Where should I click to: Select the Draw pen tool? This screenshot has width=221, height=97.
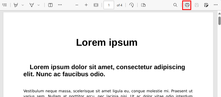click(x=32, y=5)
